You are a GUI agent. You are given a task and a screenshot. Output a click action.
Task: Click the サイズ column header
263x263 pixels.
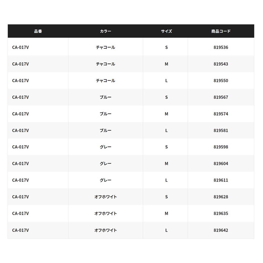tap(166, 31)
